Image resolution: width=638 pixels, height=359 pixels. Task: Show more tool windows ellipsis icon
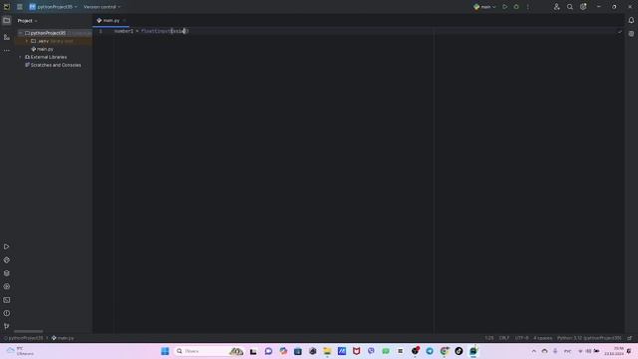pos(7,51)
